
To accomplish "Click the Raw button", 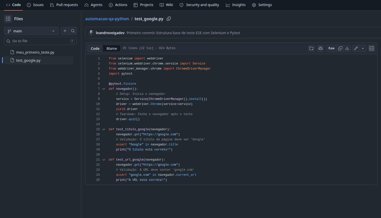I will tap(331, 48).
